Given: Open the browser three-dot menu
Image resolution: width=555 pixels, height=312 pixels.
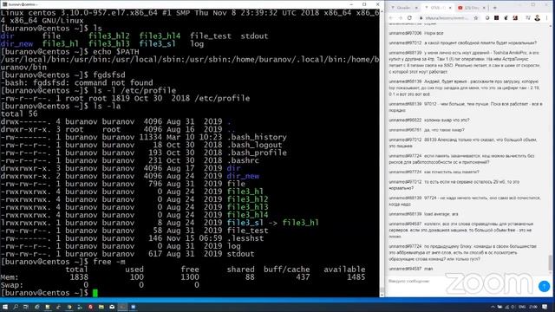Looking at the screenshot, I should [x=547, y=17].
